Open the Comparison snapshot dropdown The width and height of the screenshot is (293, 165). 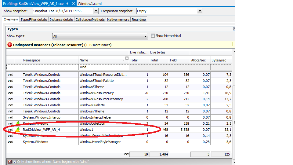pos(200,11)
